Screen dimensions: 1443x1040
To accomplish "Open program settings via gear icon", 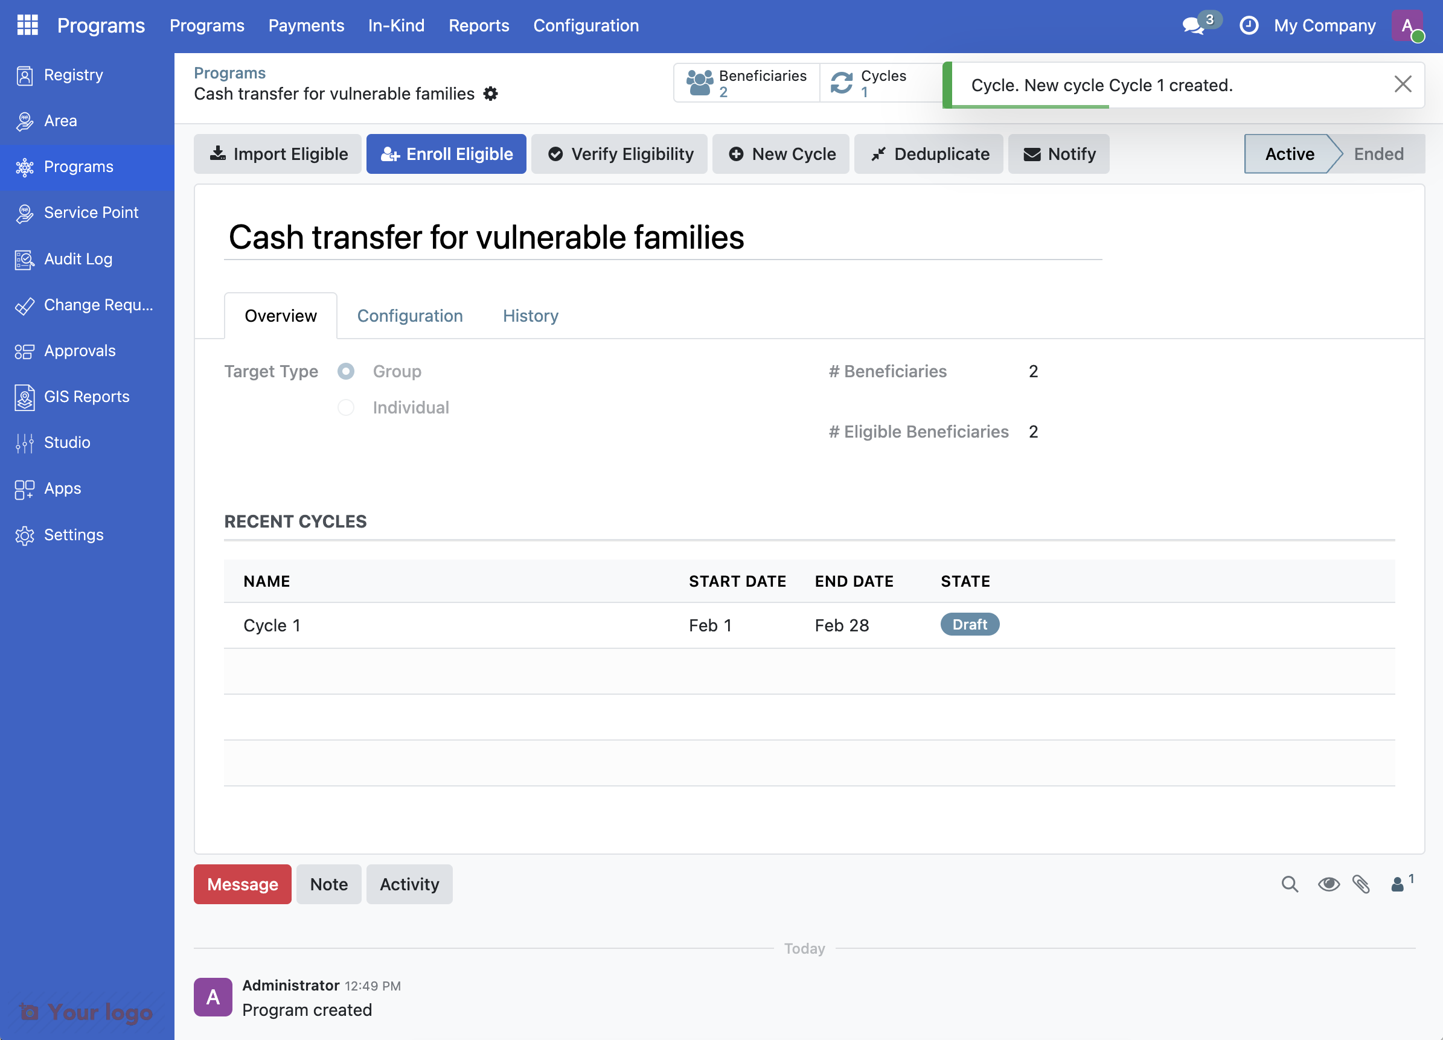I will [x=490, y=94].
